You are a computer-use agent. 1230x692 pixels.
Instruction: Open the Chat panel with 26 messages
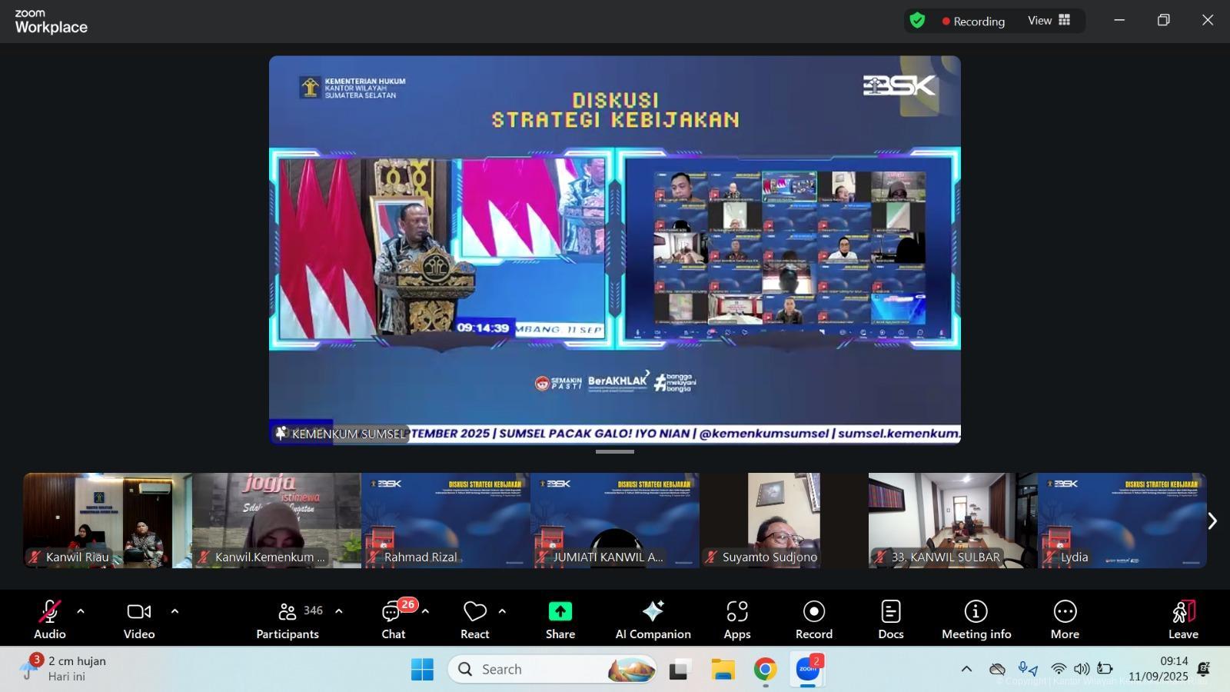393,620
